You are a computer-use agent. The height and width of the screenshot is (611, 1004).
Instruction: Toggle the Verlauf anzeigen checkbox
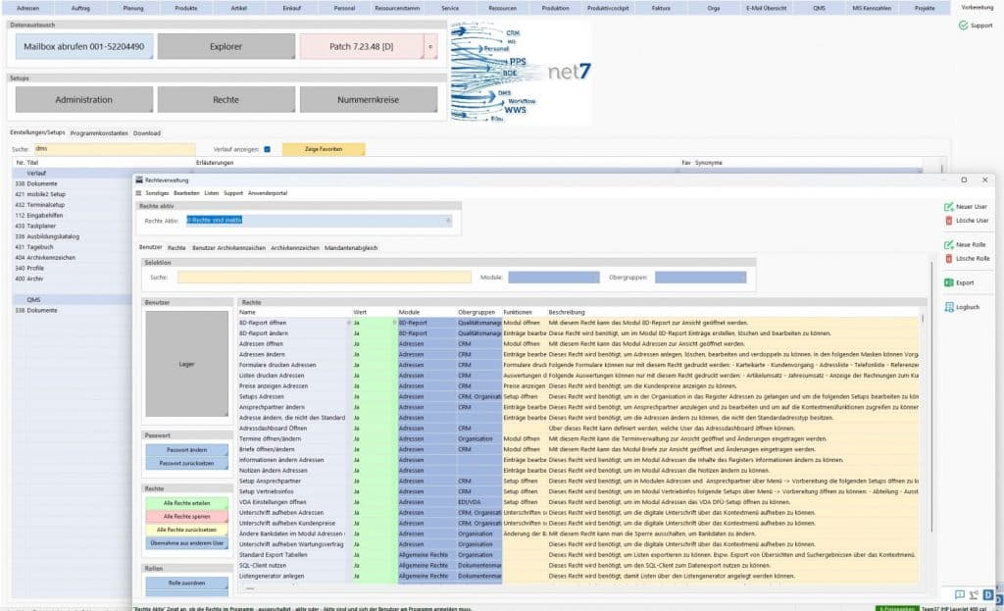(267, 149)
